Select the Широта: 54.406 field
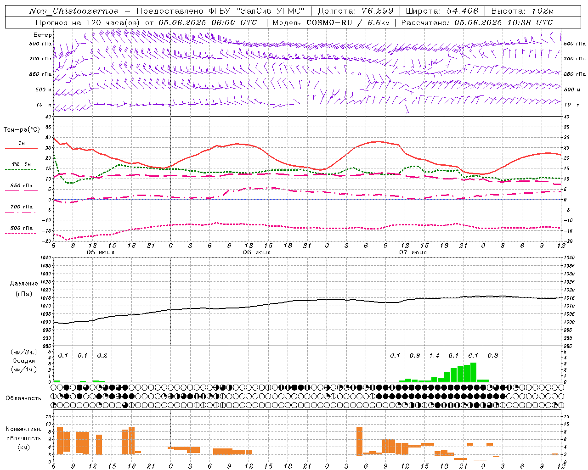The width and height of the screenshot is (588, 470). pos(442,11)
